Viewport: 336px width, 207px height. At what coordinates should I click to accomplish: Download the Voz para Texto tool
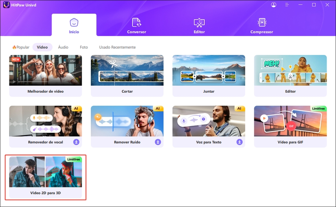[x=240, y=142]
